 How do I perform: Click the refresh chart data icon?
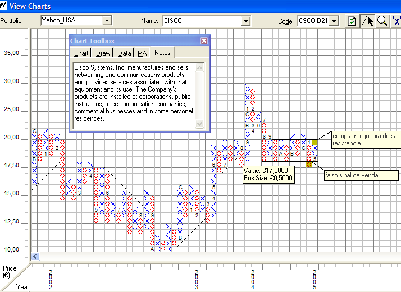pos(352,21)
